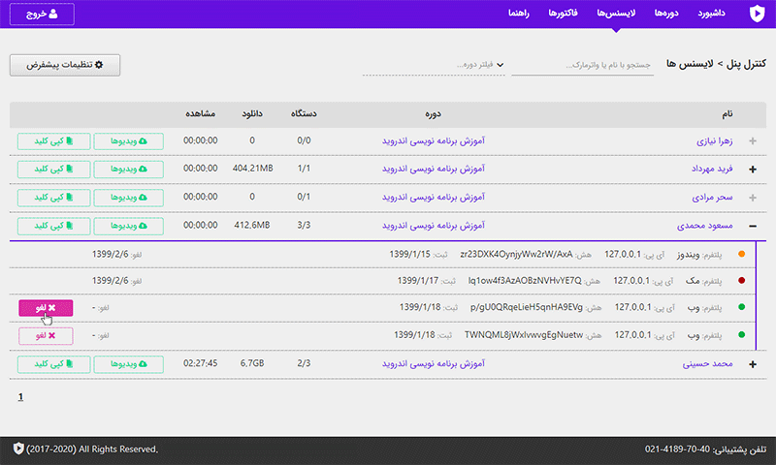Screen dimensions: 776x465
Task: Expand the فرید مهرداد row
Action: coord(753,170)
